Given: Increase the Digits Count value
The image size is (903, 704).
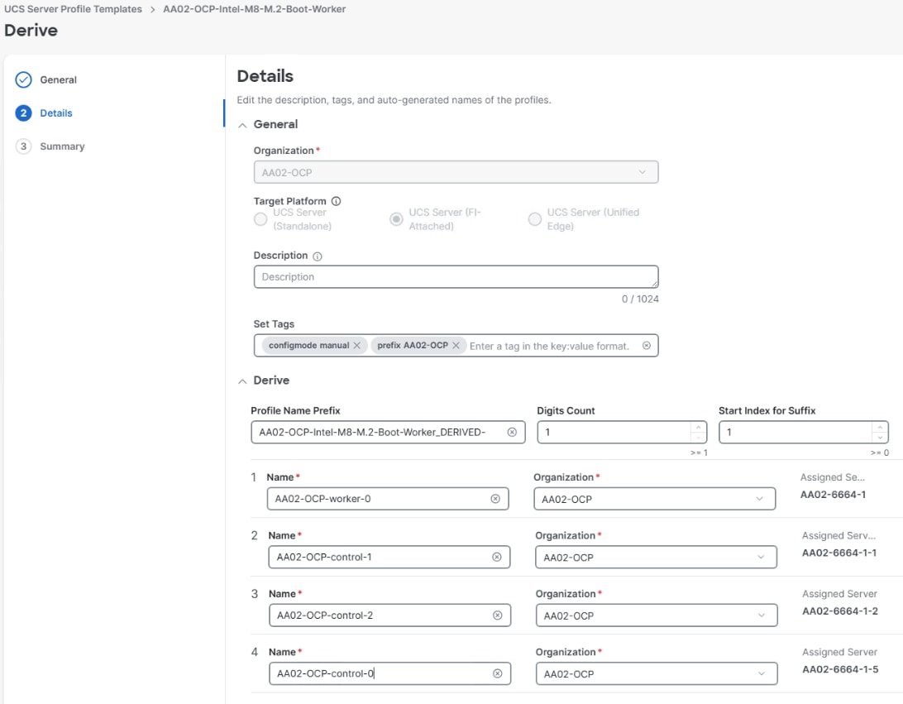Looking at the screenshot, I should [x=698, y=427].
